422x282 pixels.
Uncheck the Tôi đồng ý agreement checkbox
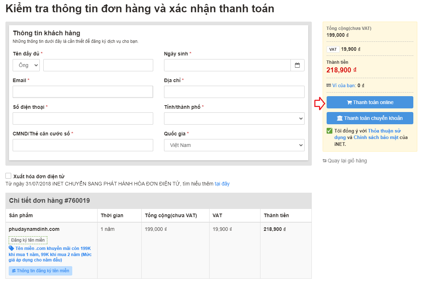click(x=330, y=131)
